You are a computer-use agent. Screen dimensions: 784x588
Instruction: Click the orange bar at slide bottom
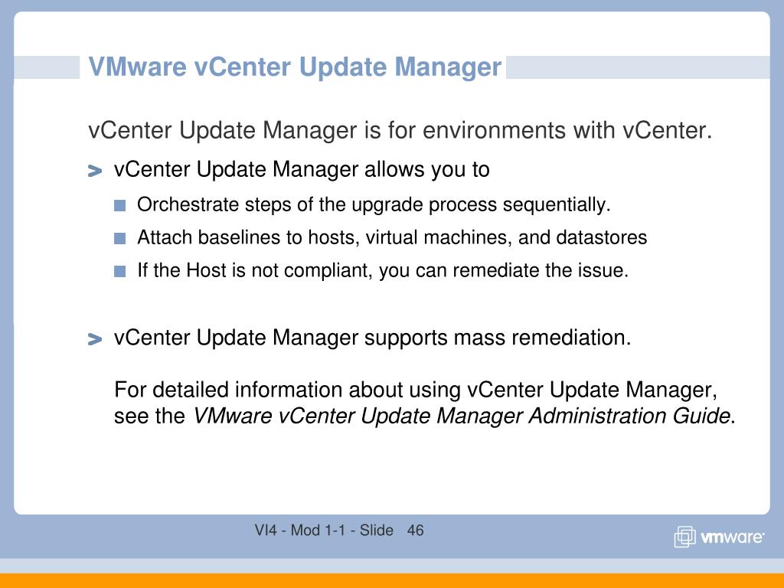(x=392, y=580)
